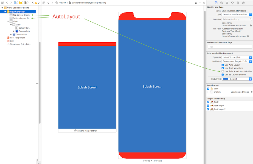Screen dimensions: 253x164
Task: Open the File inspector tab
Action: tap(216, 3)
